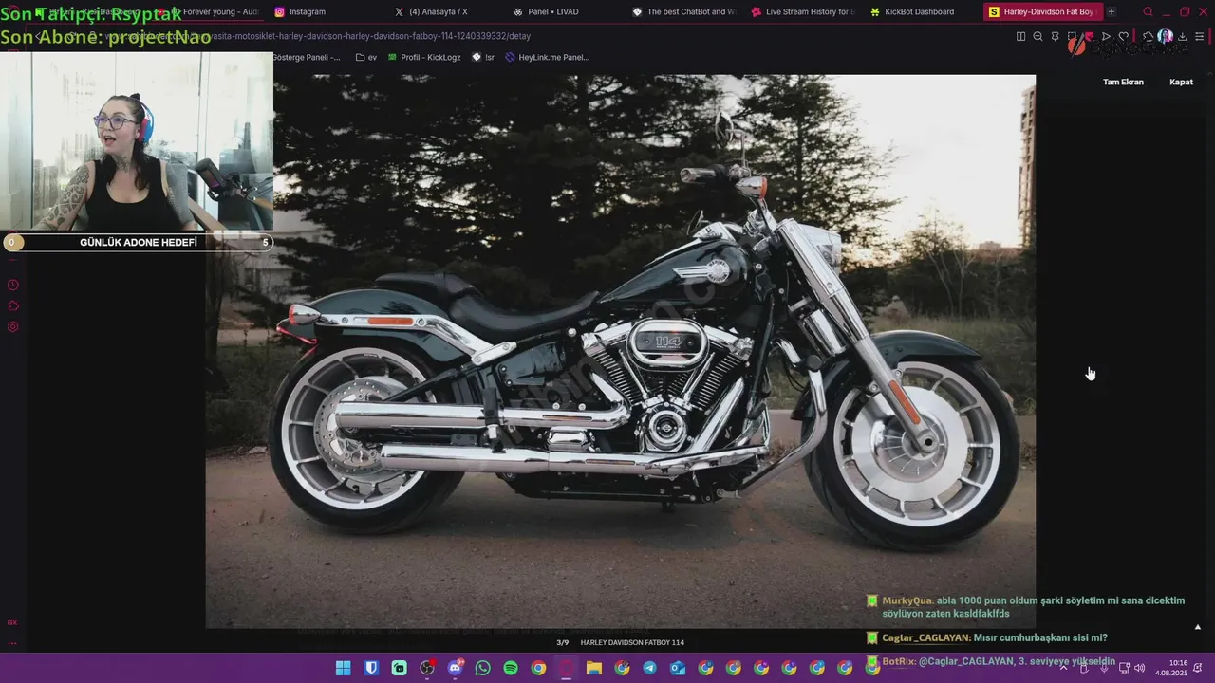Image resolution: width=1215 pixels, height=683 pixels.
Task: Click the scroll-up arrow near chat
Action: pos(1197,626)
